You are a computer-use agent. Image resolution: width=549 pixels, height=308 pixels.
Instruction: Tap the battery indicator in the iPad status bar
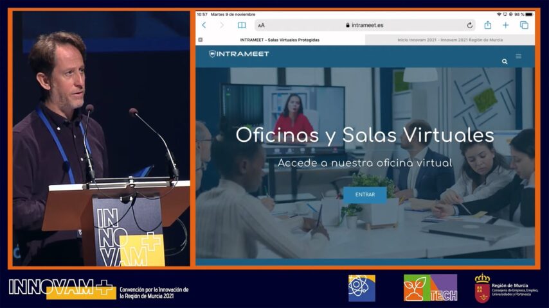pos(529,14)
